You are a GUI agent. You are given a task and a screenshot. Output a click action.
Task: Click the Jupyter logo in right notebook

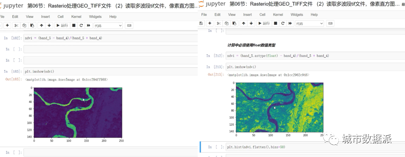pyautogui.click(x=212, y=4)
